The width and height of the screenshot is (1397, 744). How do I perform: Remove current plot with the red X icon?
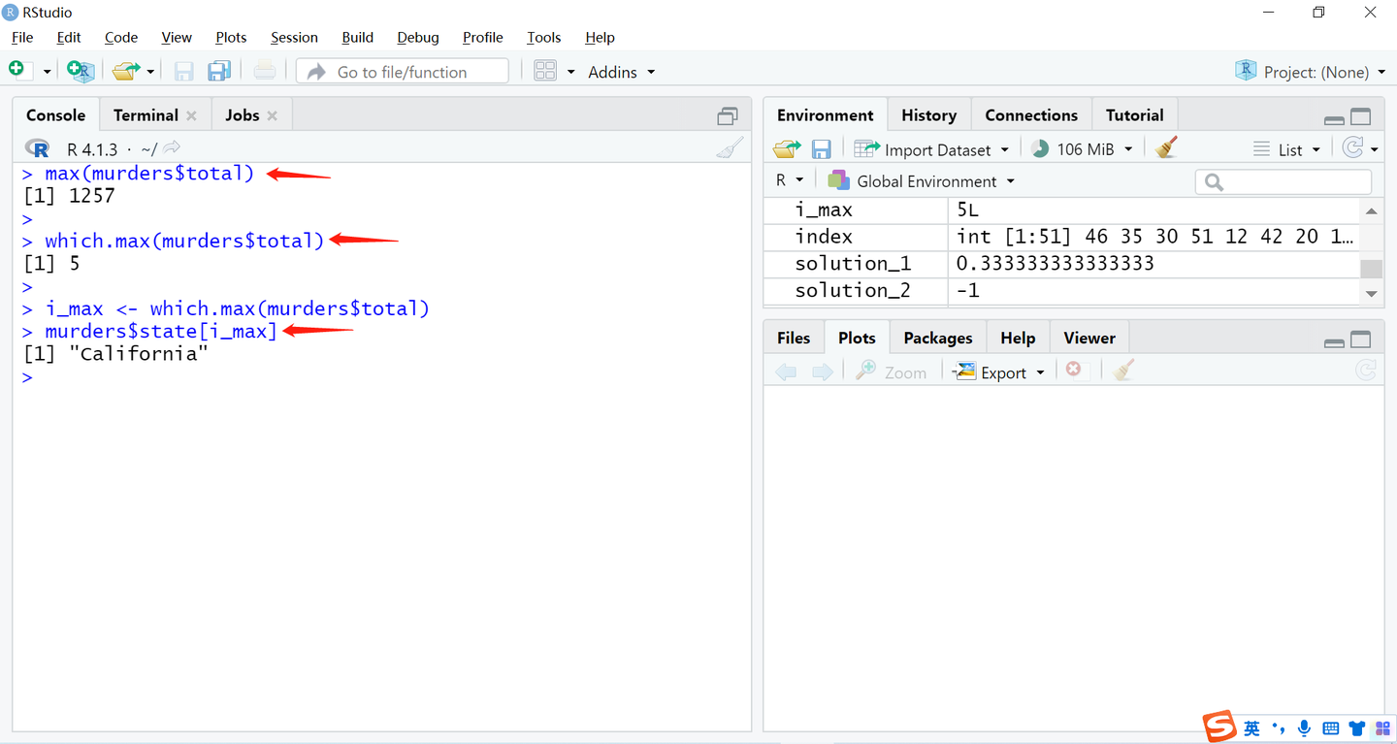(1073, 370)
